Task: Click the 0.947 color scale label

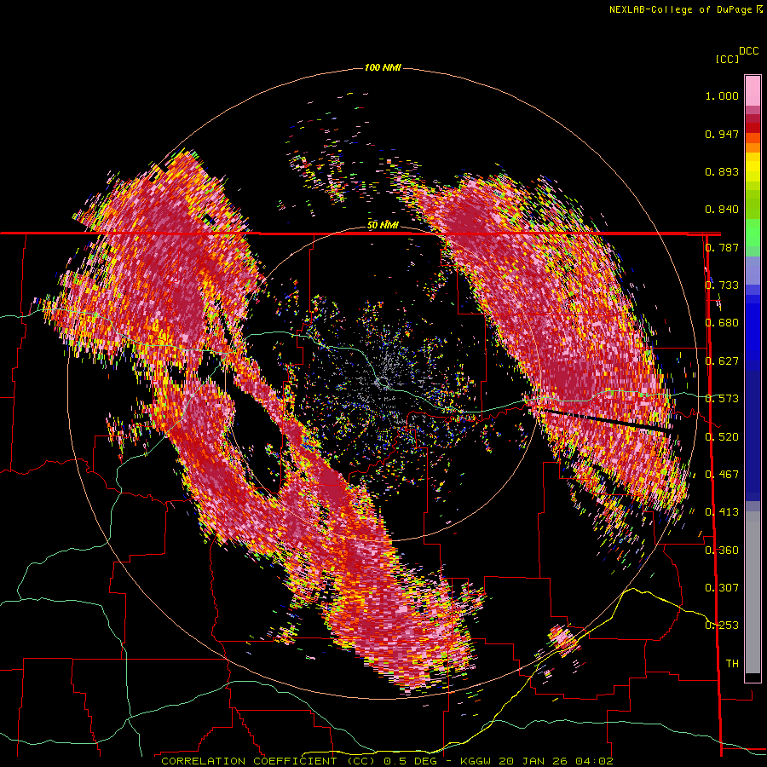Action: [722, 134]
